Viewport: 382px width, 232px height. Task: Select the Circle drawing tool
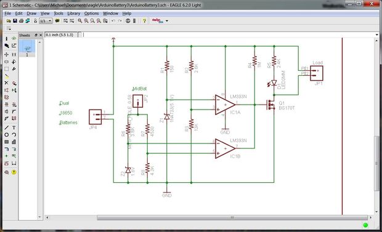pyautogui.click(x=7, y=135)
